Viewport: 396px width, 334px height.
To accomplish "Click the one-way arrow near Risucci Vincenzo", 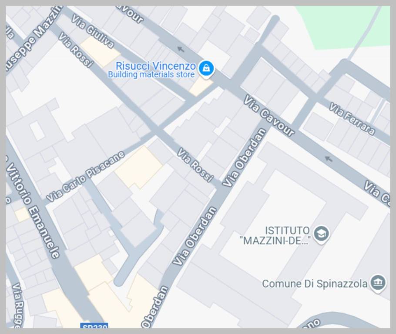I will [181, 49].
